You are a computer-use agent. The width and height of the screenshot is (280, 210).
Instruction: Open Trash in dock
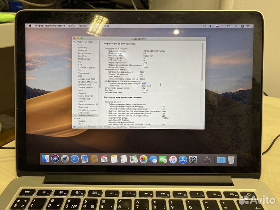(x=231, y=160)
